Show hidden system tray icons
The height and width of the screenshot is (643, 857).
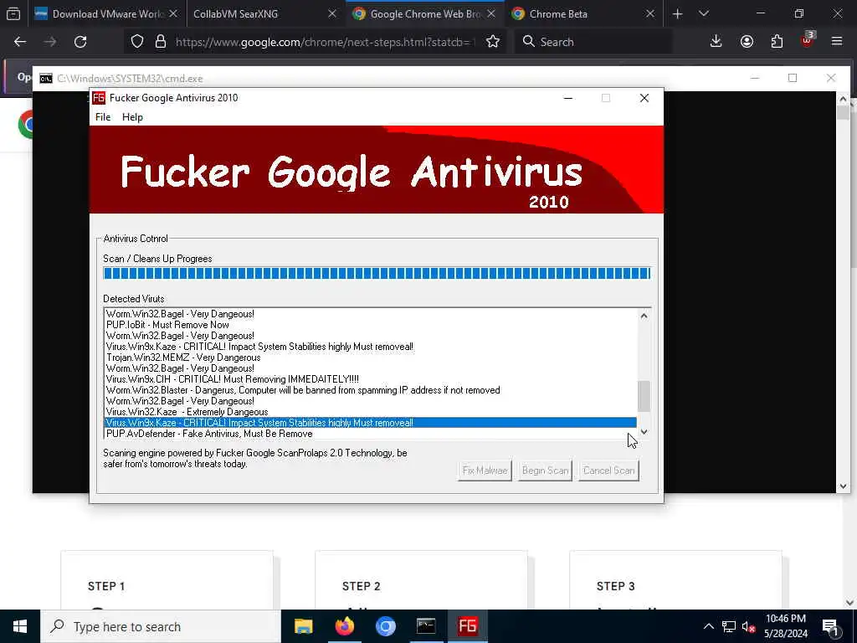pos(708,626)
